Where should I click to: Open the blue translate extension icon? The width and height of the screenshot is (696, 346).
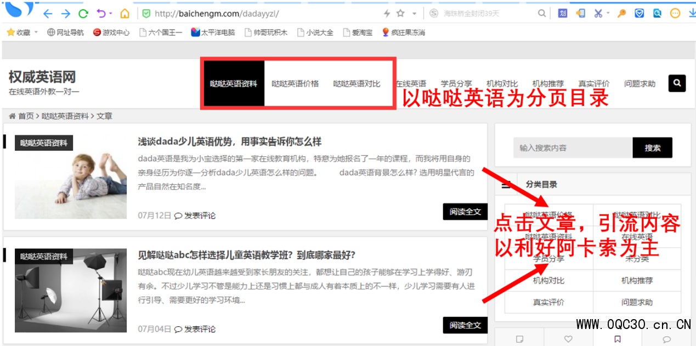pos(563,13)
